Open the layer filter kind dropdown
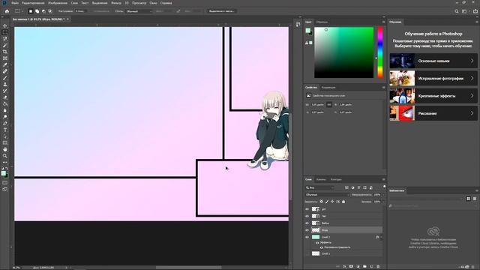The height and width of the screenshot is (270, 480). pos(319,187)
